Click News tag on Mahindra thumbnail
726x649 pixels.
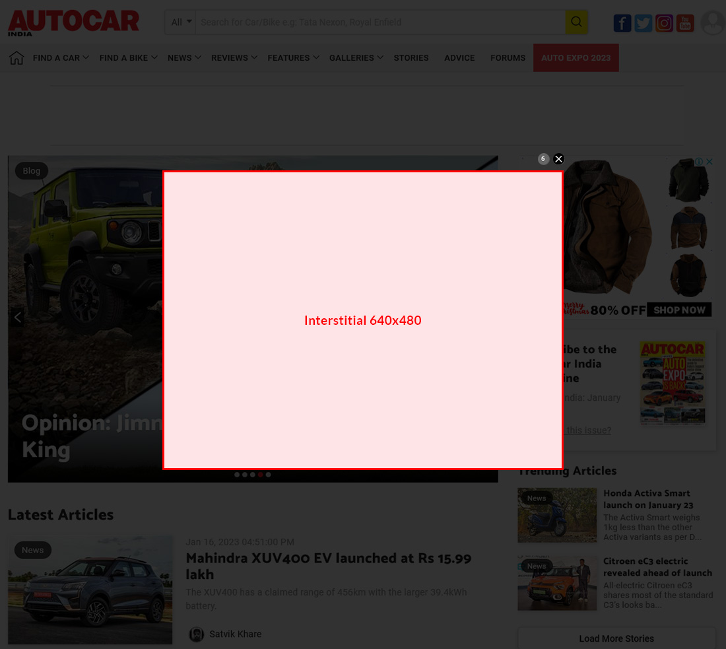(x=32, y=551)
